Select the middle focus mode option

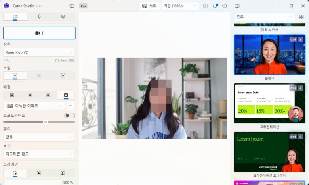[x=39, y=75]
